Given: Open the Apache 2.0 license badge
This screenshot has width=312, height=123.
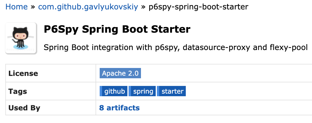Looking at the screenshot, I should [x=120, y=73].
